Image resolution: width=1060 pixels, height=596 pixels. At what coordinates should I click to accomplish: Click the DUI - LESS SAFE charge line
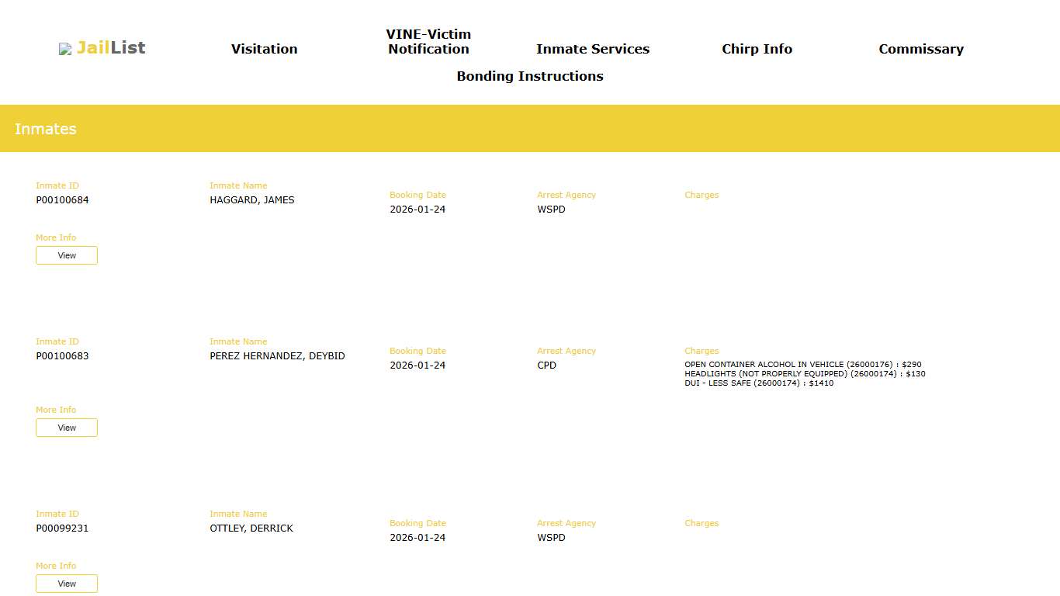pos(758,383)
